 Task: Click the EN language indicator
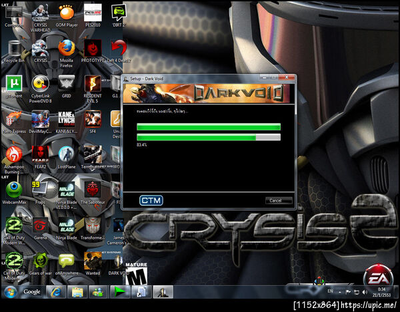click(330, 291)
